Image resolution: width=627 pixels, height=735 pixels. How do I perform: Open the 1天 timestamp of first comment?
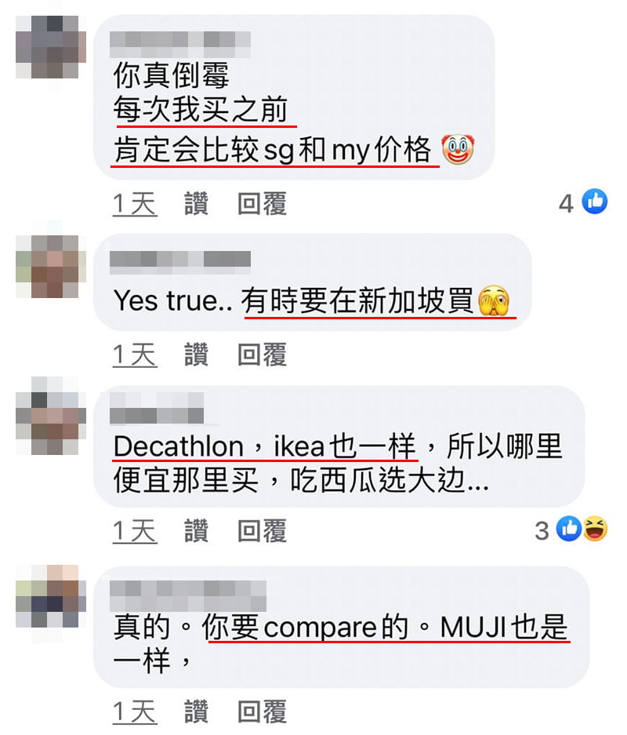point(135,205)
